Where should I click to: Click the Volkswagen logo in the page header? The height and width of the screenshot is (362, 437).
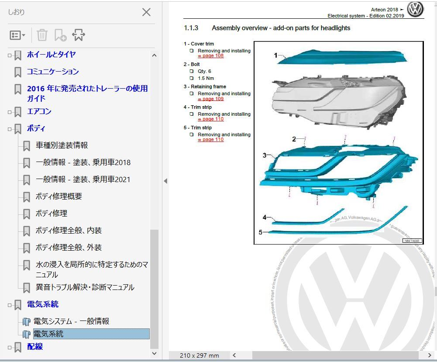[415, 10]
